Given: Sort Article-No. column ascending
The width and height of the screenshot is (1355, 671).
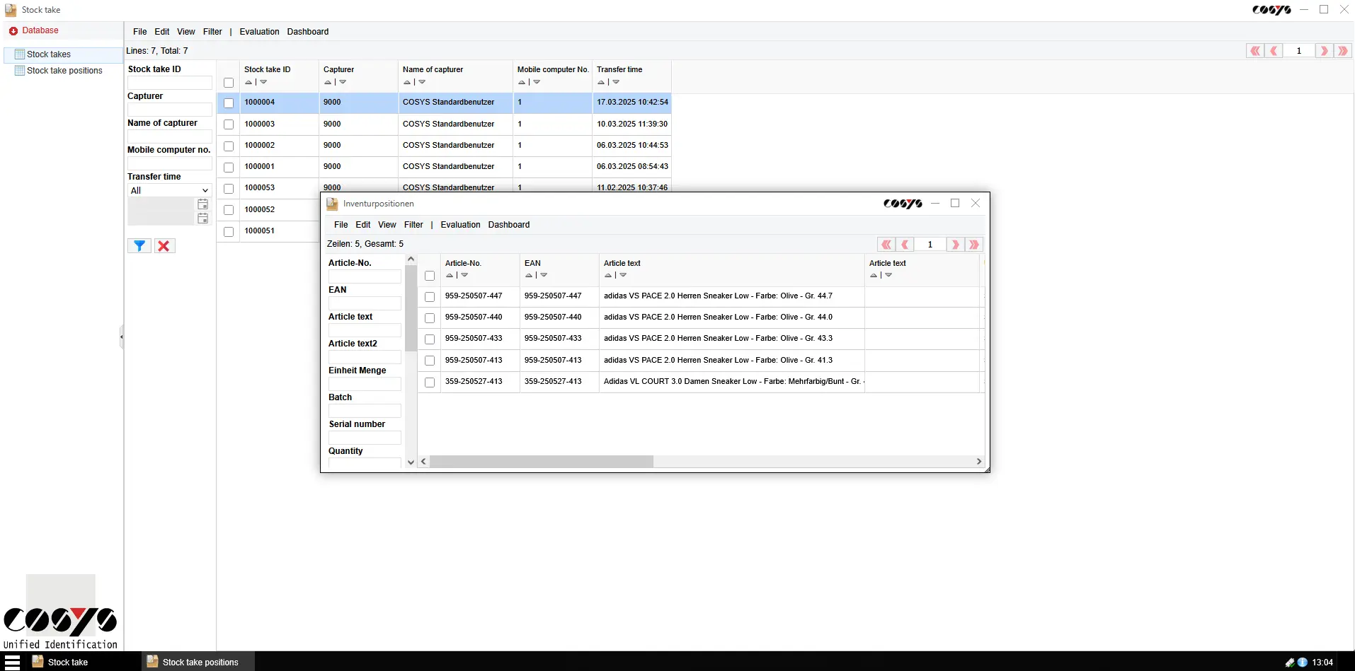Looking at the screenshot, I should pos(450,276).
